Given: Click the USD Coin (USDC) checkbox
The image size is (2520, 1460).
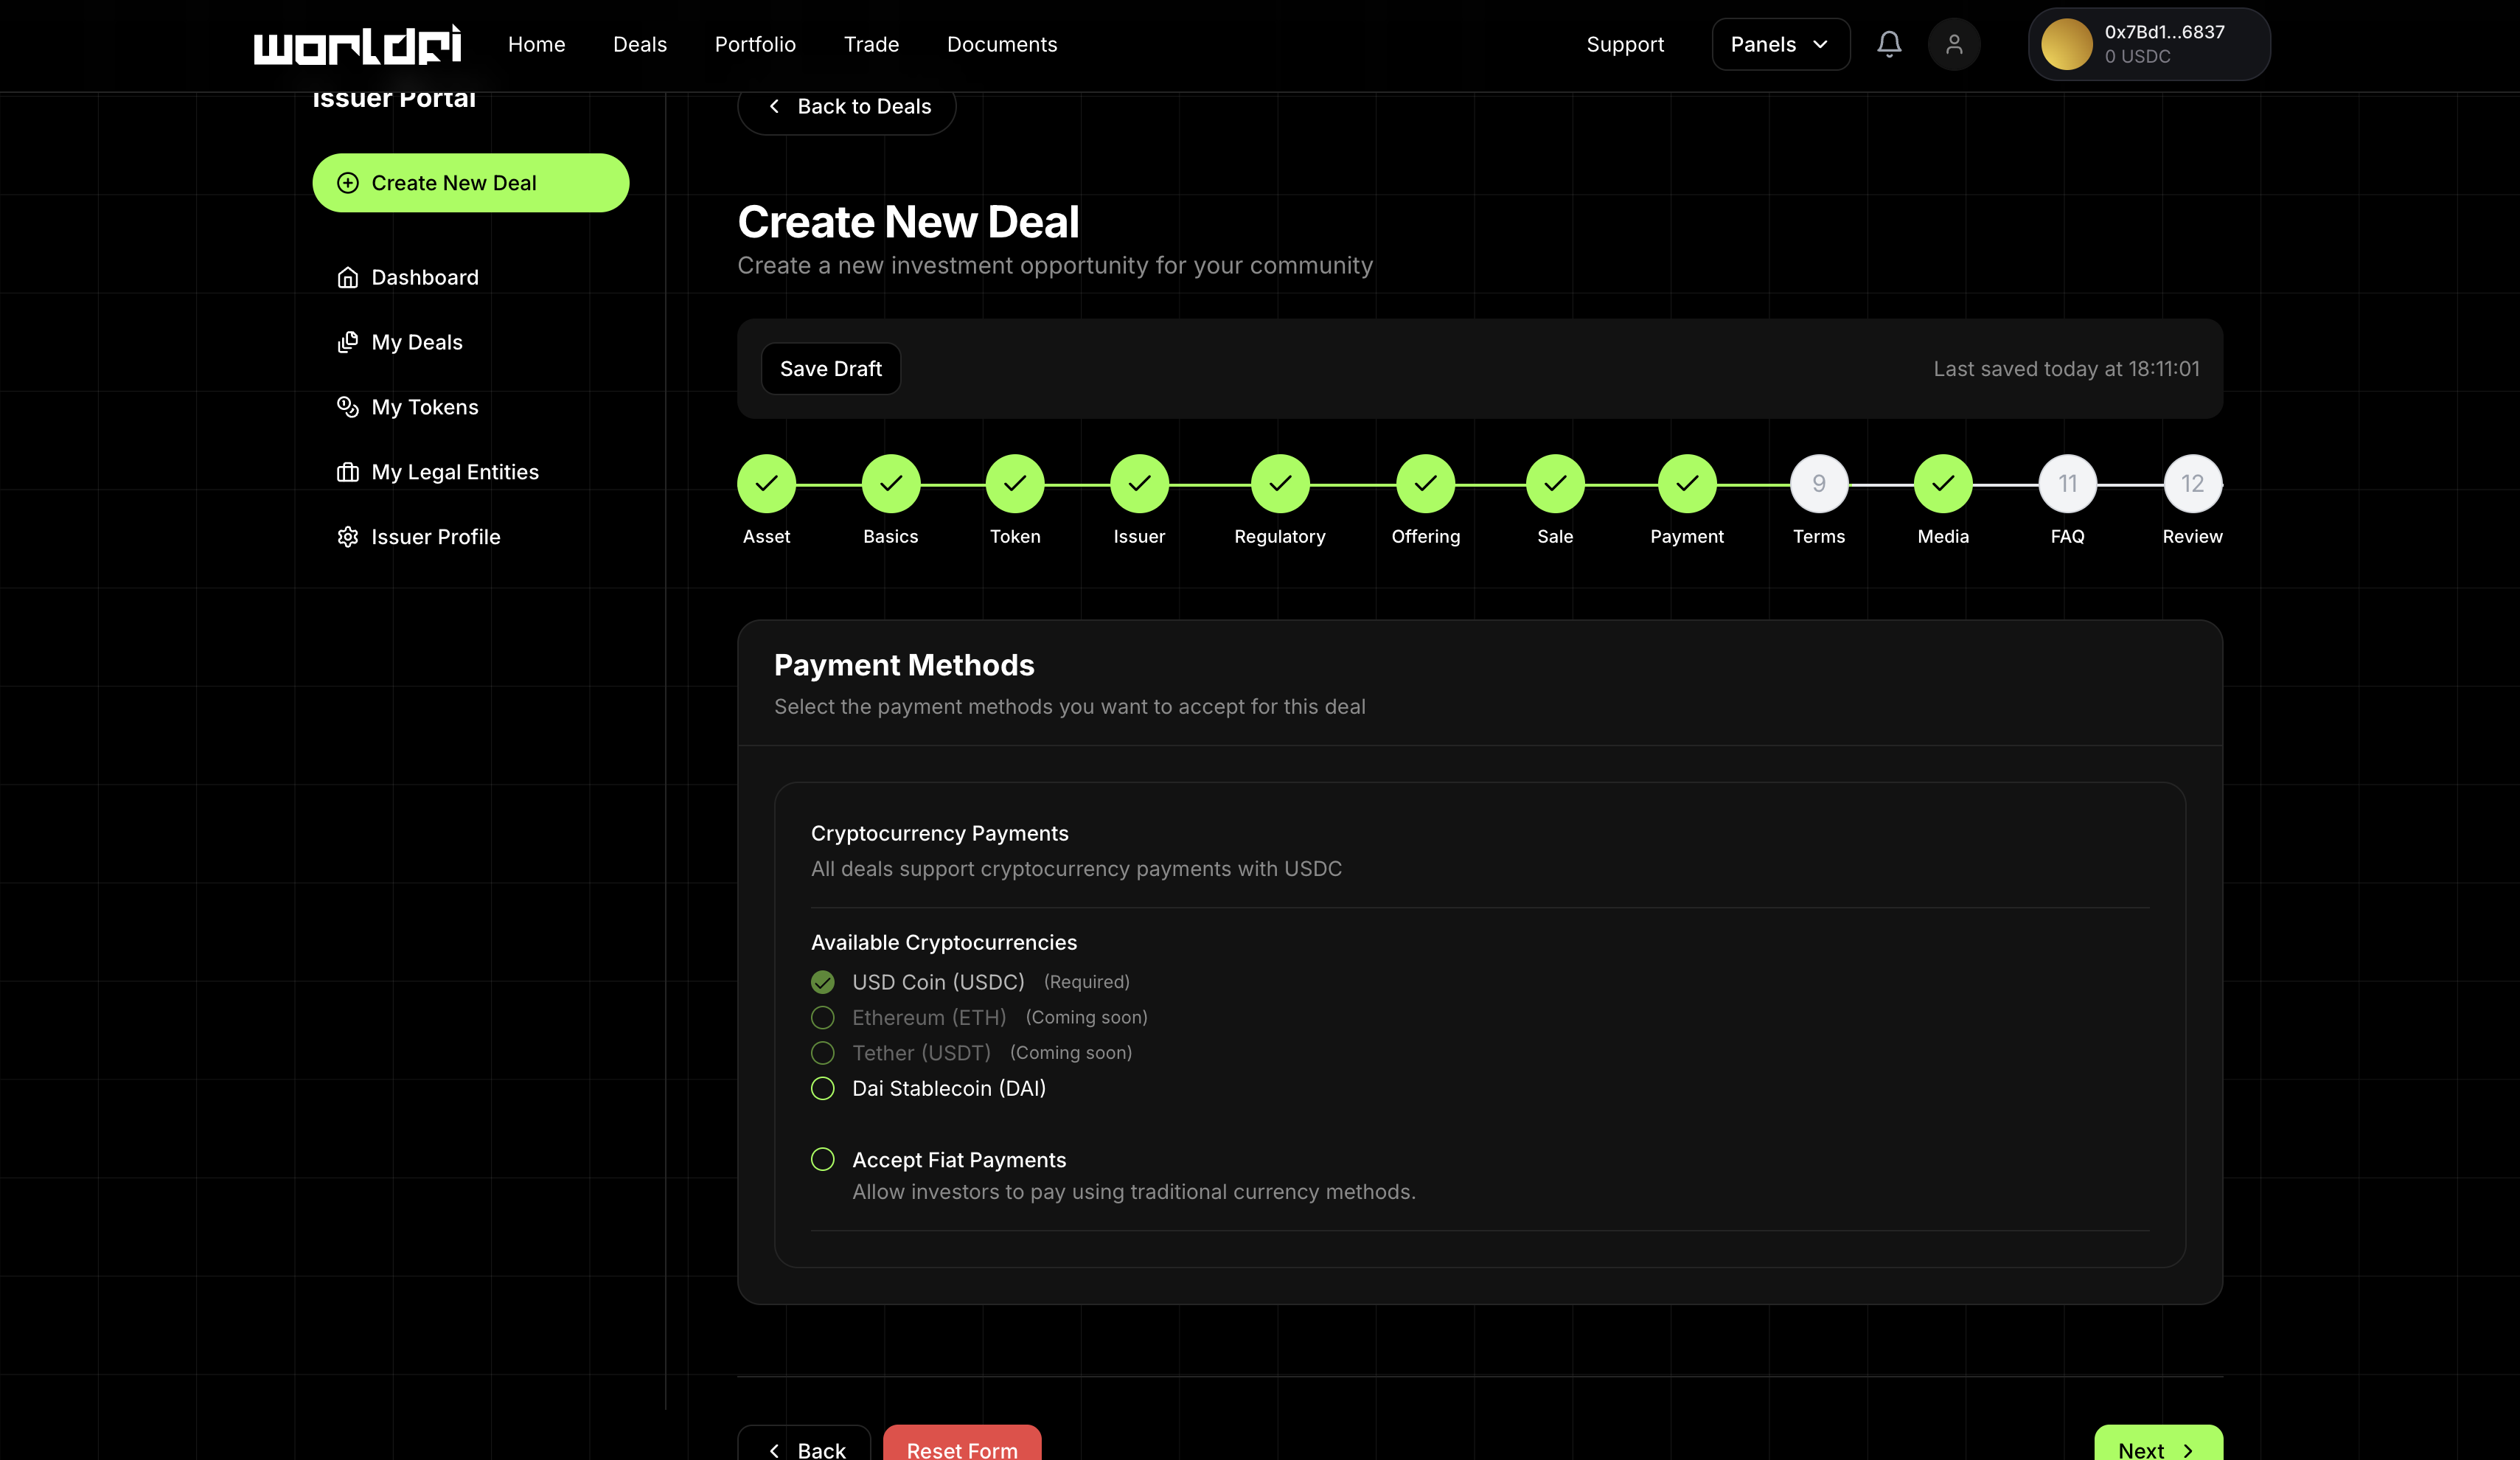Looking at the screenshot, I should coord(822,982).
